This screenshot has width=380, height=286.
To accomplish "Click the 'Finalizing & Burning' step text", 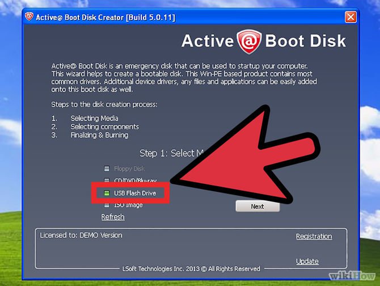I will pos(99,135).
